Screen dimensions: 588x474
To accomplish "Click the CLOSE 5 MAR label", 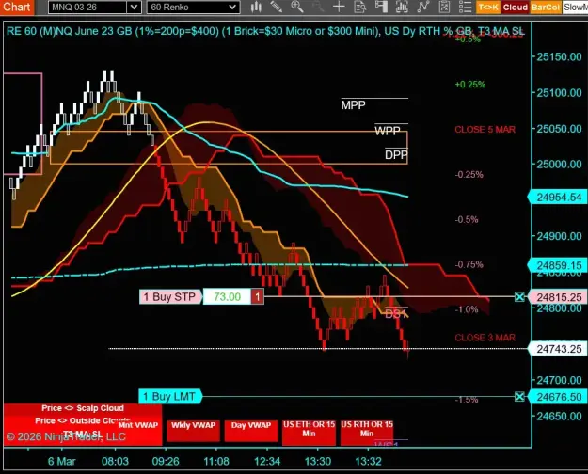I will pos(485,130).
